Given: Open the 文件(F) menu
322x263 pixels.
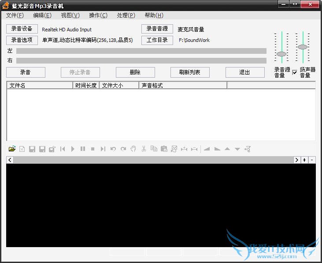Looking at the screenshot, I should click(15, 15).
